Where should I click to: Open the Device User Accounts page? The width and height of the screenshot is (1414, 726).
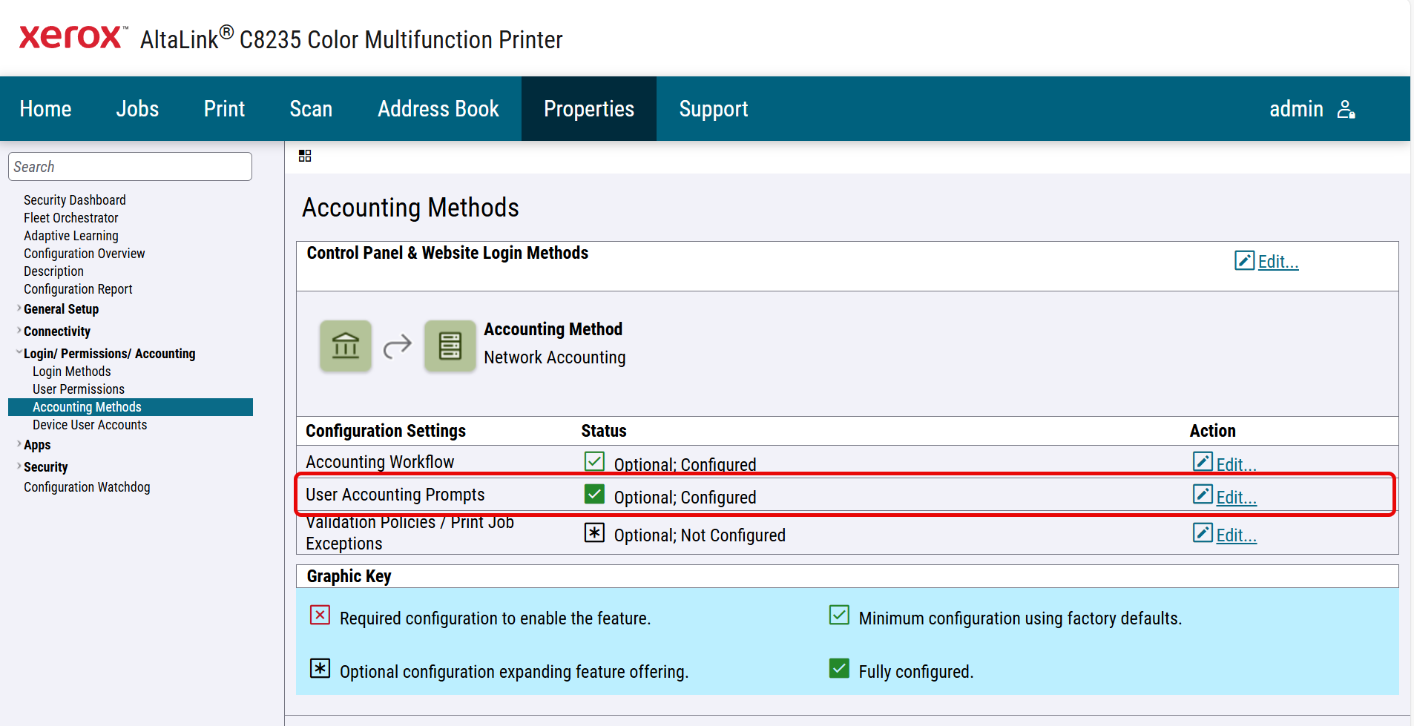[90, 425]
